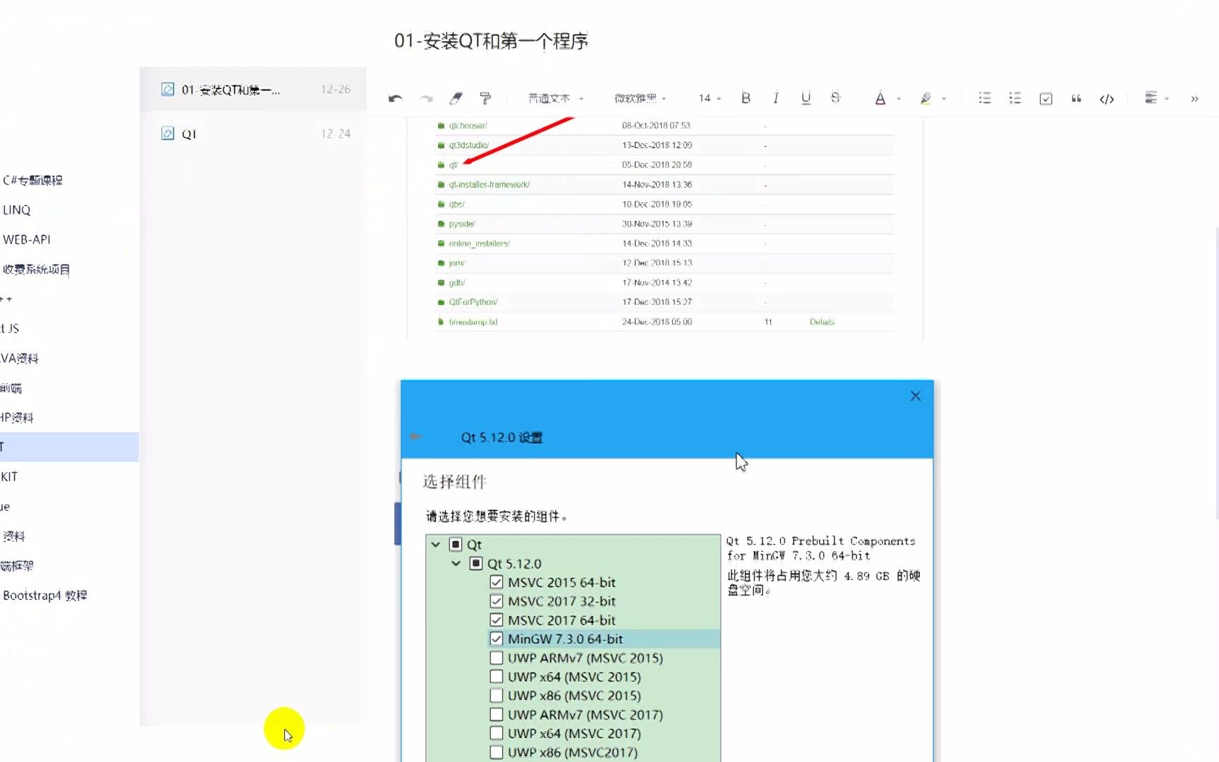
Task: Activate the format painter tool
Action: pos(485,99)
